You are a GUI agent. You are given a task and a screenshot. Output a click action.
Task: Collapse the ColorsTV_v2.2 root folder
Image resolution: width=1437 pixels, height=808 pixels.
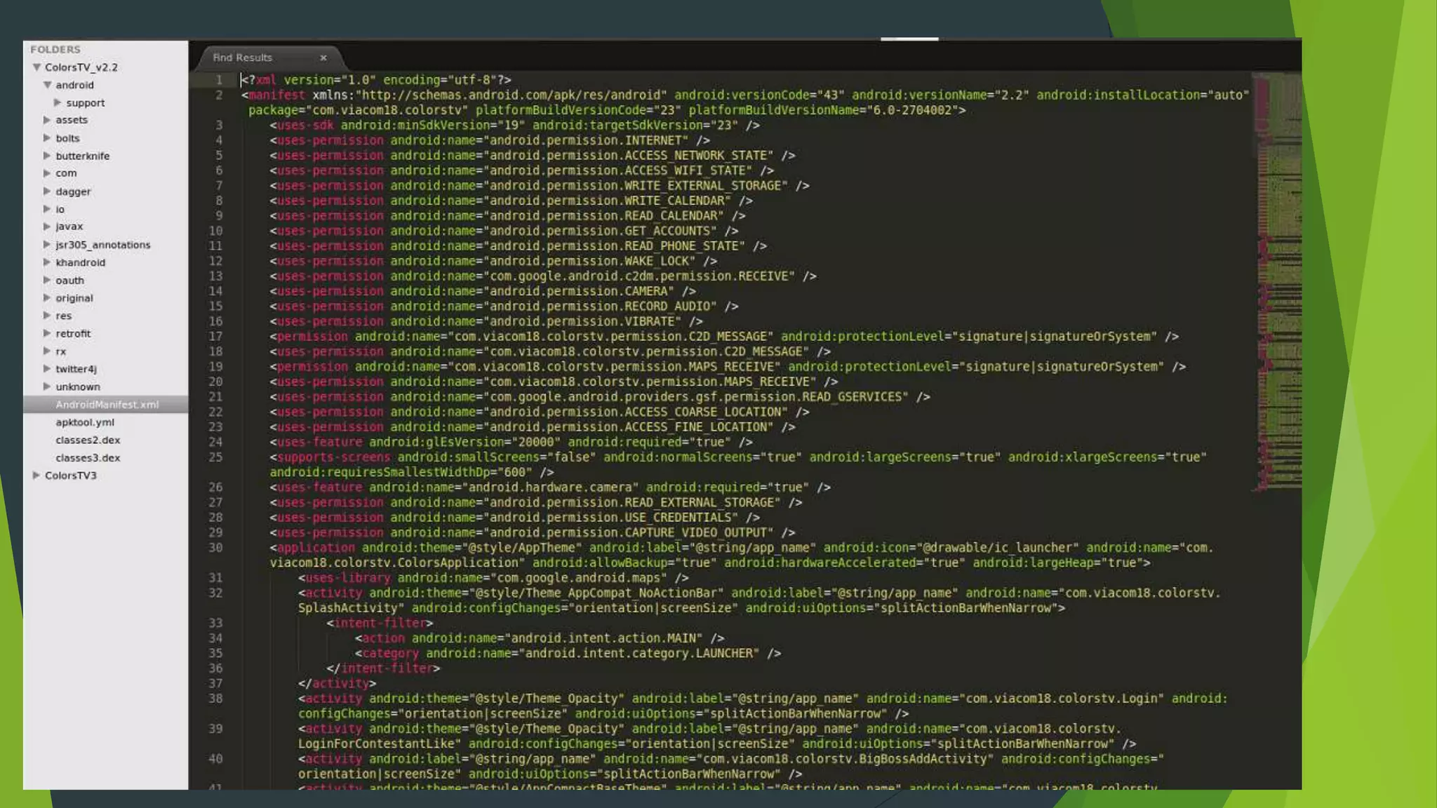(36, 67)
